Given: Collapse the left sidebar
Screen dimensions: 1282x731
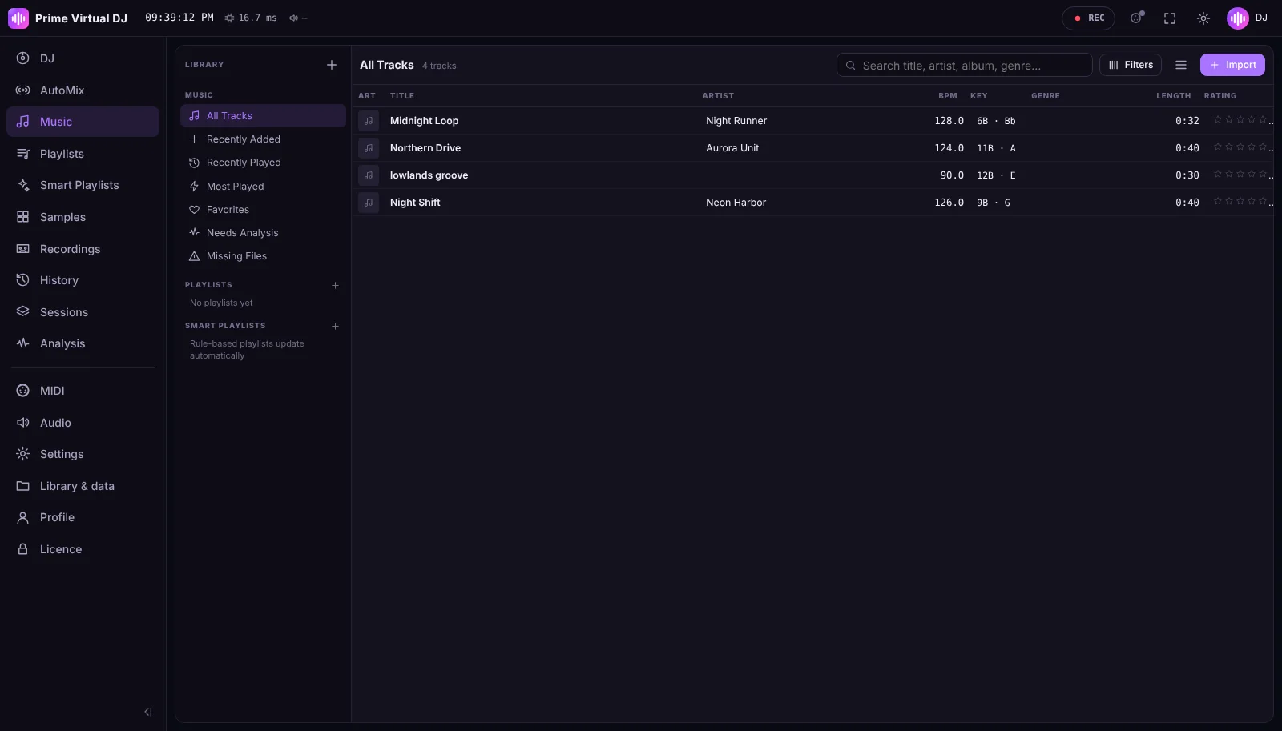Looking at the screenshot, I should pos(148,712).
